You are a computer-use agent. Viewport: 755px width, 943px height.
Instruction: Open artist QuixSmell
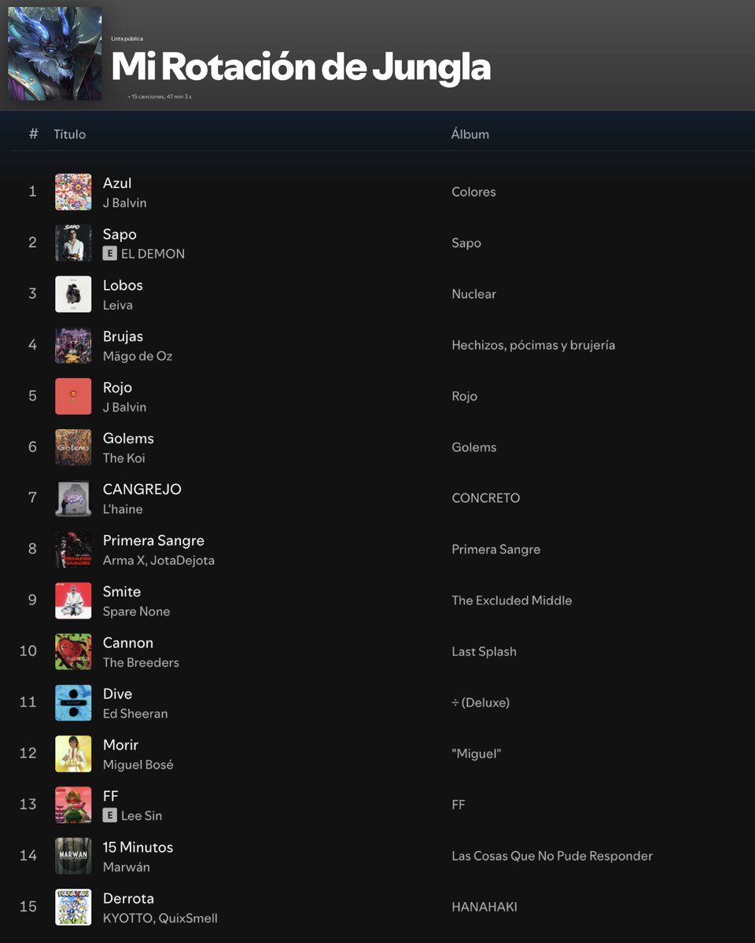tap(188, 918)
